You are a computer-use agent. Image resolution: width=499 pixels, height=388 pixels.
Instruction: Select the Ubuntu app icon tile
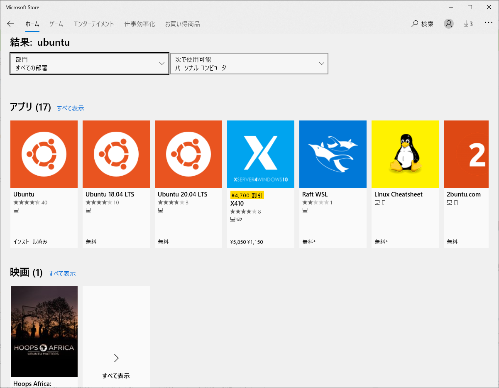click(44, 154)
